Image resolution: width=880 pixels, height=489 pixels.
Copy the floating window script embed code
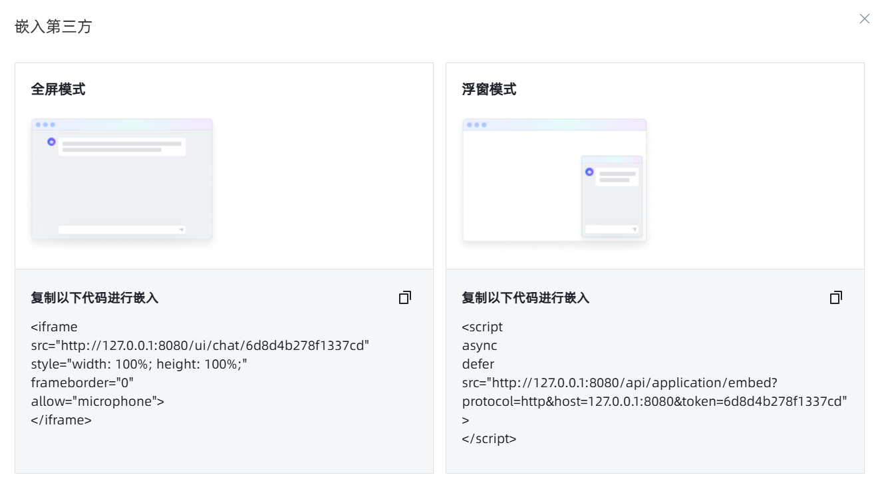[x=836, y=297]
